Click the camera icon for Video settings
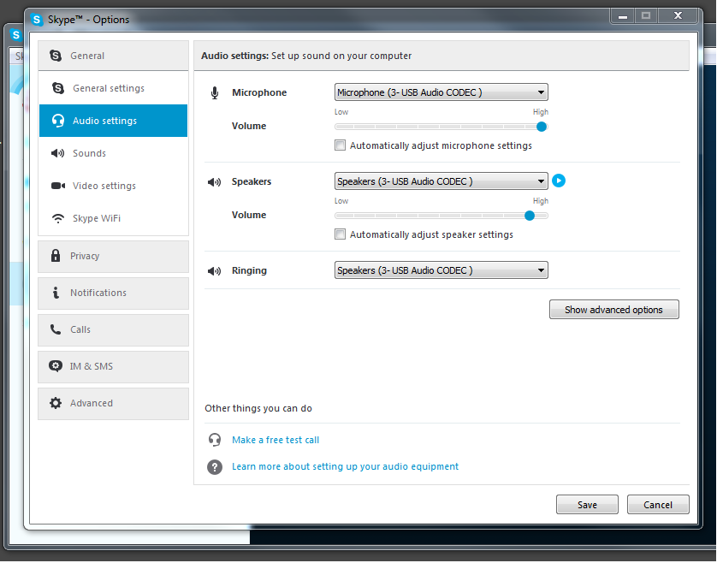 58,186
